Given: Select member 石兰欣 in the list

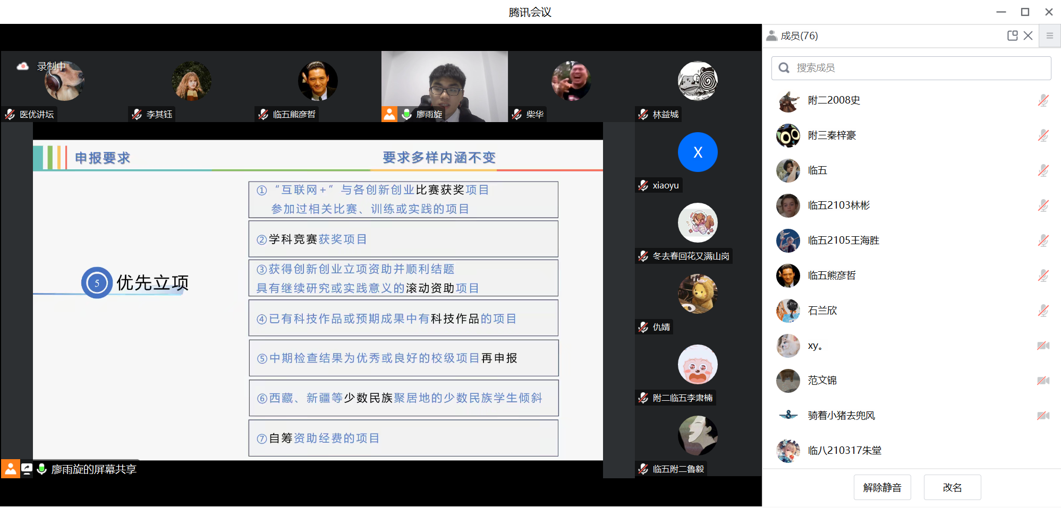Looking at the screenshot, I should point(822,311).
